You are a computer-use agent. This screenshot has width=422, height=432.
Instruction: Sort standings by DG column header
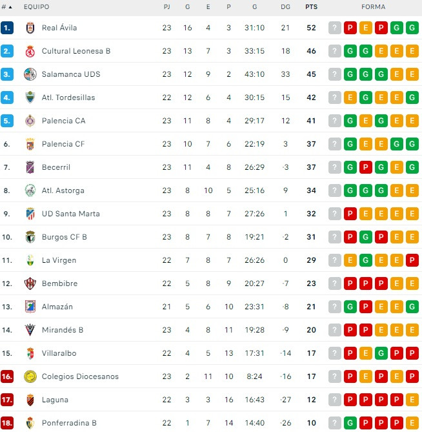pyautogui.click(x=285, y=7)
